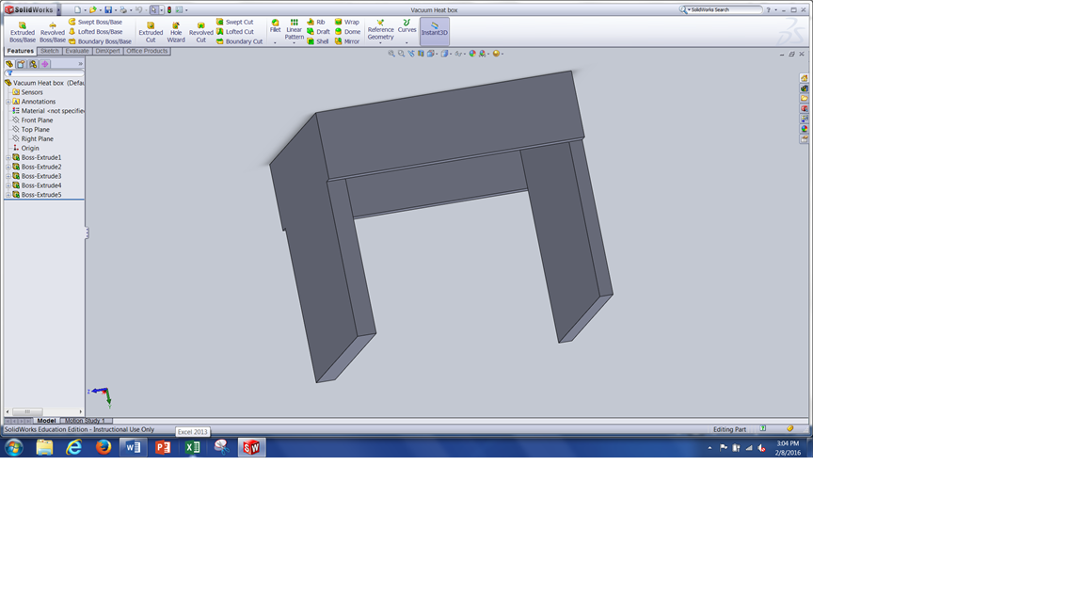Open the DimXpertManager panel tab
Image resolution: width=1084 pixels, height=610 pixels.
click(44, 64)
